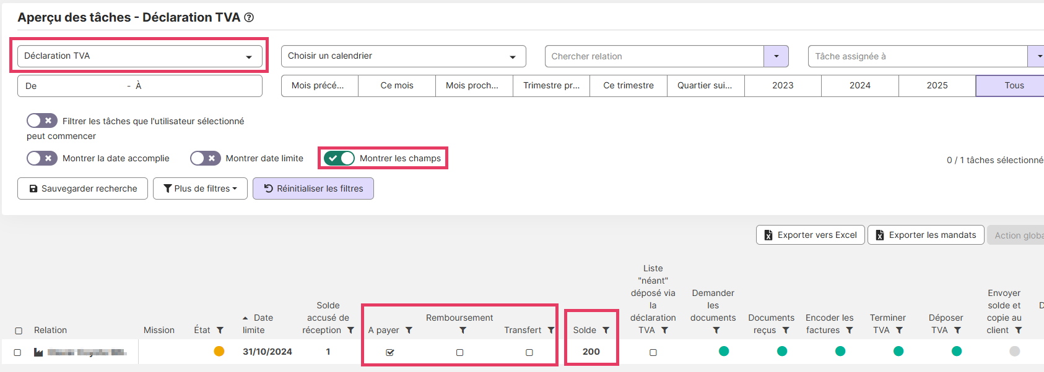The image size is (1044, 372).
Task: Enable the Montrer date limite toggle
Action: pos(206,158)
